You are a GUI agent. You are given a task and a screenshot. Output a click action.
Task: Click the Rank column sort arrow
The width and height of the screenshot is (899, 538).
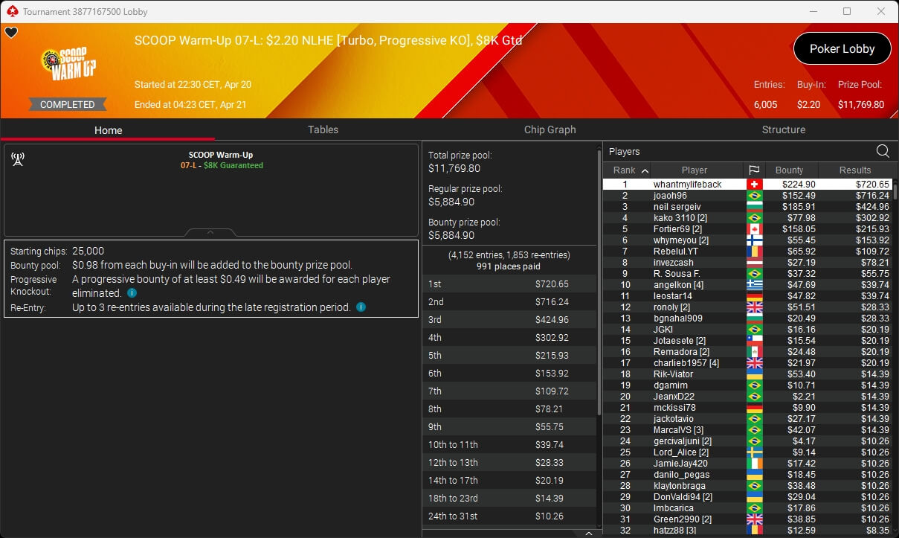coord(645,170)
